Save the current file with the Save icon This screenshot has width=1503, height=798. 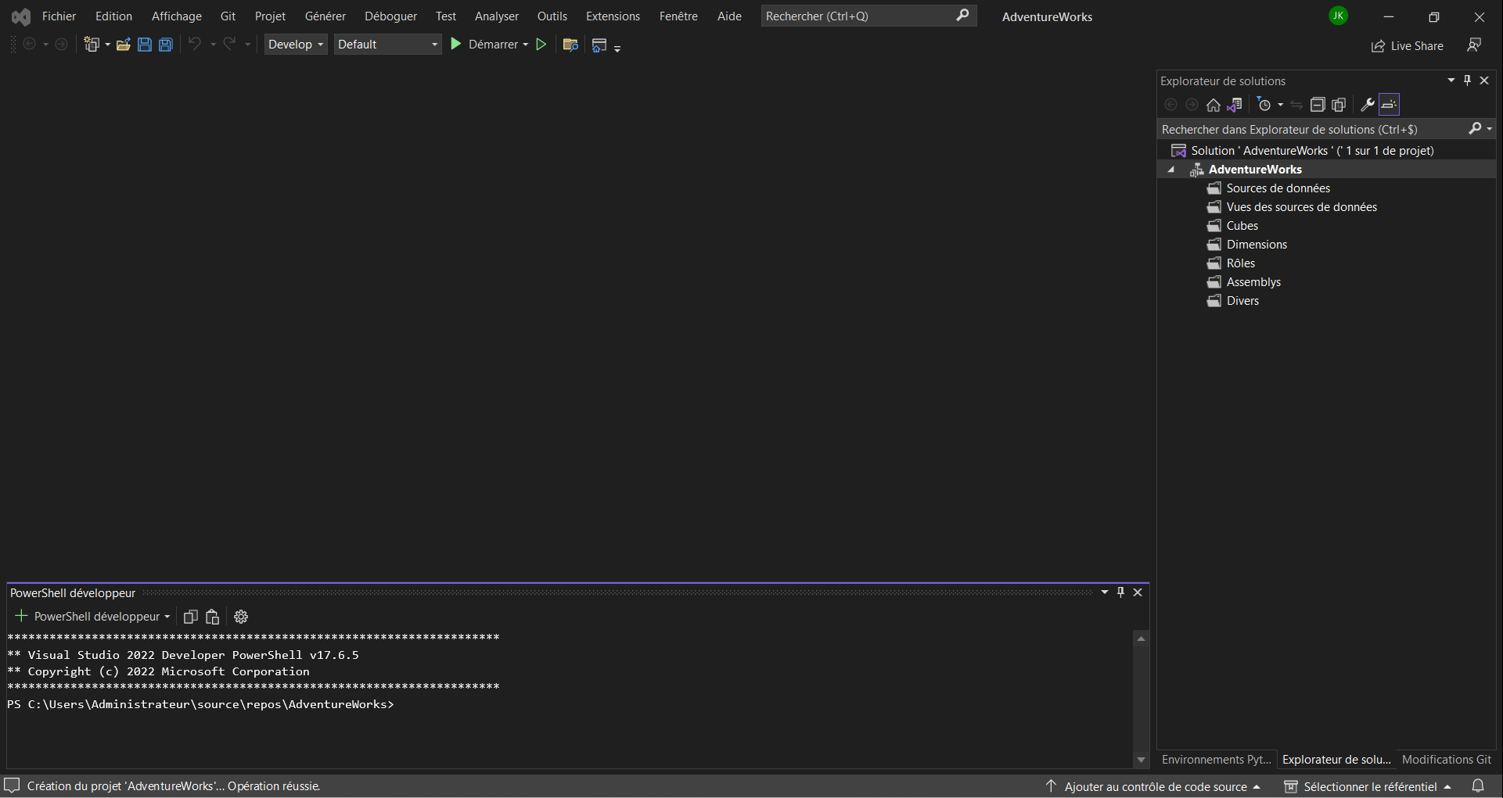(145, 45)
